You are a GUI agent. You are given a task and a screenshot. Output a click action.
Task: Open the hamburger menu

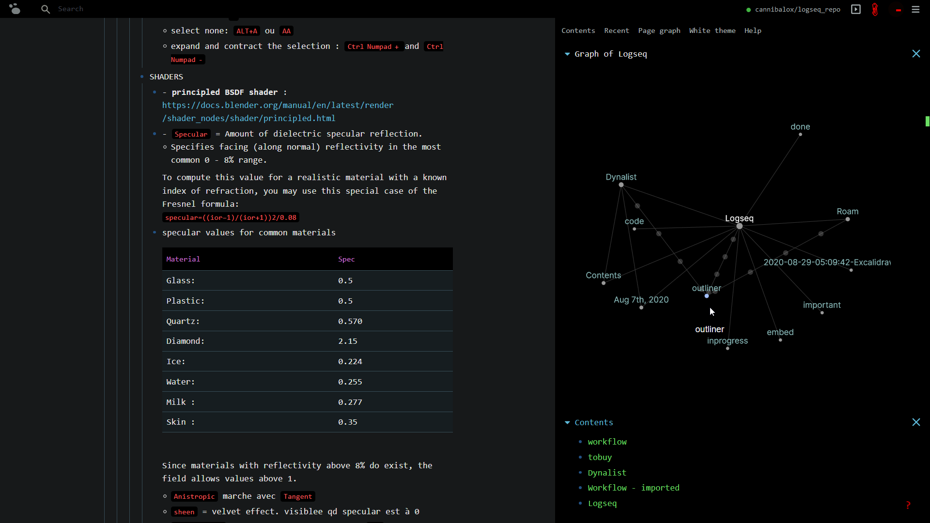[915, 9]
